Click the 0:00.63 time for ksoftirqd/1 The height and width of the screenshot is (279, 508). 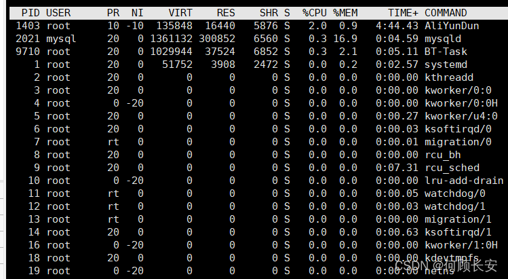397,232
